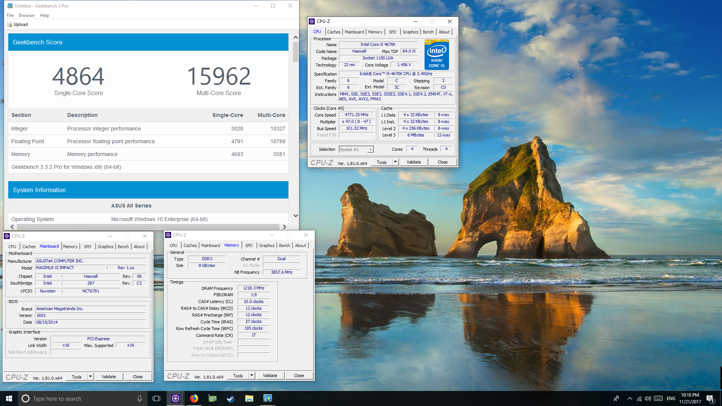The height and width of the screenshot is (406, 722).
Task: Click the BIOS version field 1603
Action: pyautogui.click(x=90, y=315)
